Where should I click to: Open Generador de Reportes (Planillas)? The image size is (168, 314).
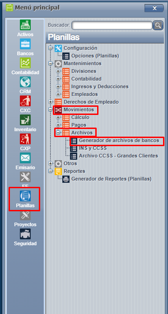(112, 179)
